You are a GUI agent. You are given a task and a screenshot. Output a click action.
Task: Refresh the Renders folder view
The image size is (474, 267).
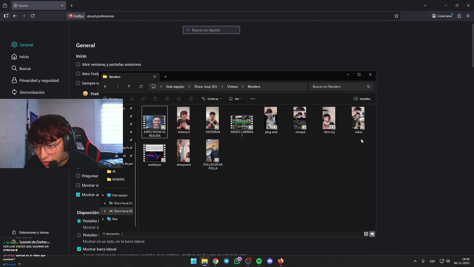[141, 86]
